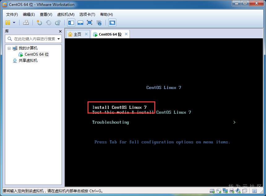Maximize the VMware Workstation window
This screenshot has width=266, height=196.
(245, 3)
